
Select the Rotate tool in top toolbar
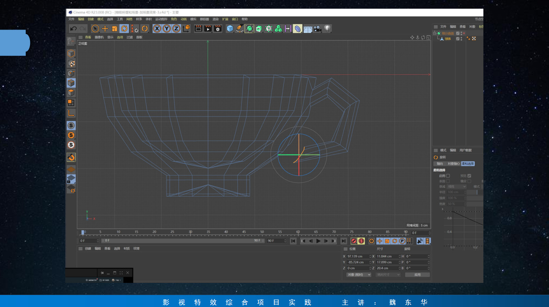pos(124,28)
